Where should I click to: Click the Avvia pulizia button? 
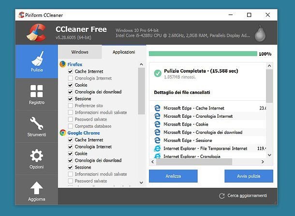249,176
